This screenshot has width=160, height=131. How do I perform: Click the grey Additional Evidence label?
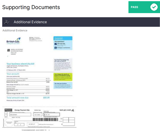point(15,30)
